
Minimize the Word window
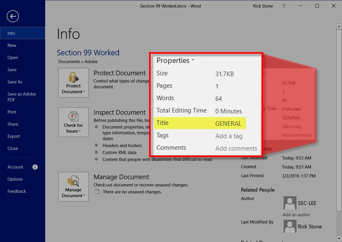[x=300, y=6]
